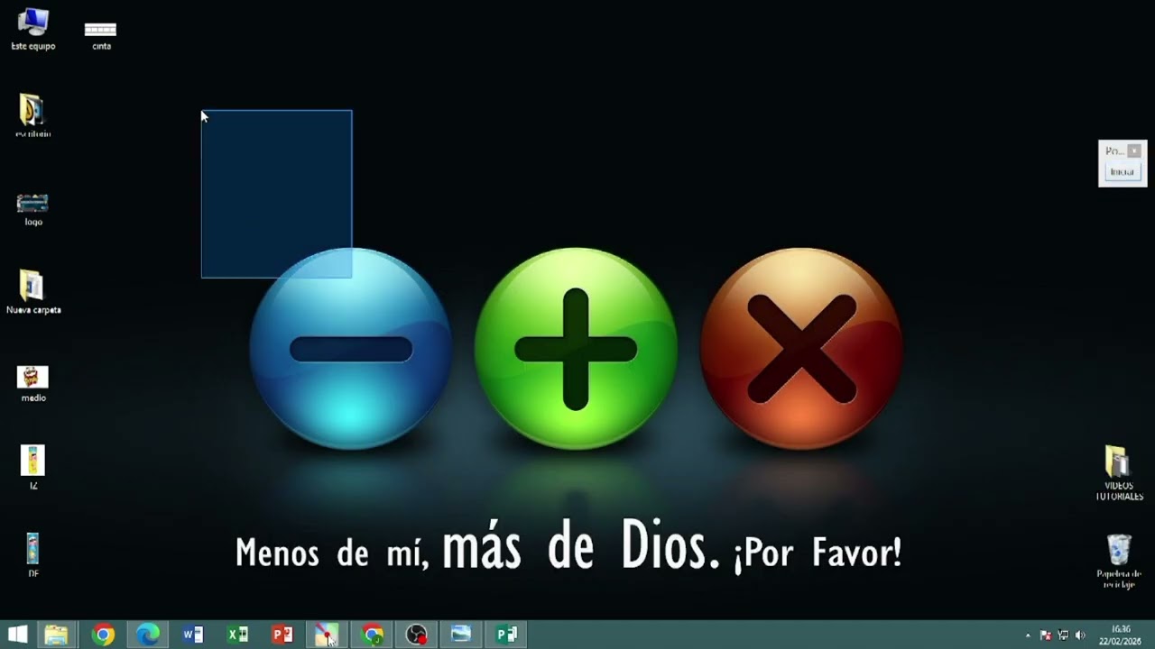Launch the first Google Chrome taskbar icon
The width and height of the screenshot is (1155, 649).
point(103,635)
